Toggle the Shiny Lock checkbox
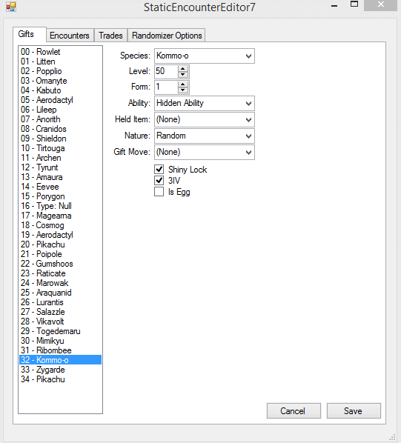 pos(159,169)
